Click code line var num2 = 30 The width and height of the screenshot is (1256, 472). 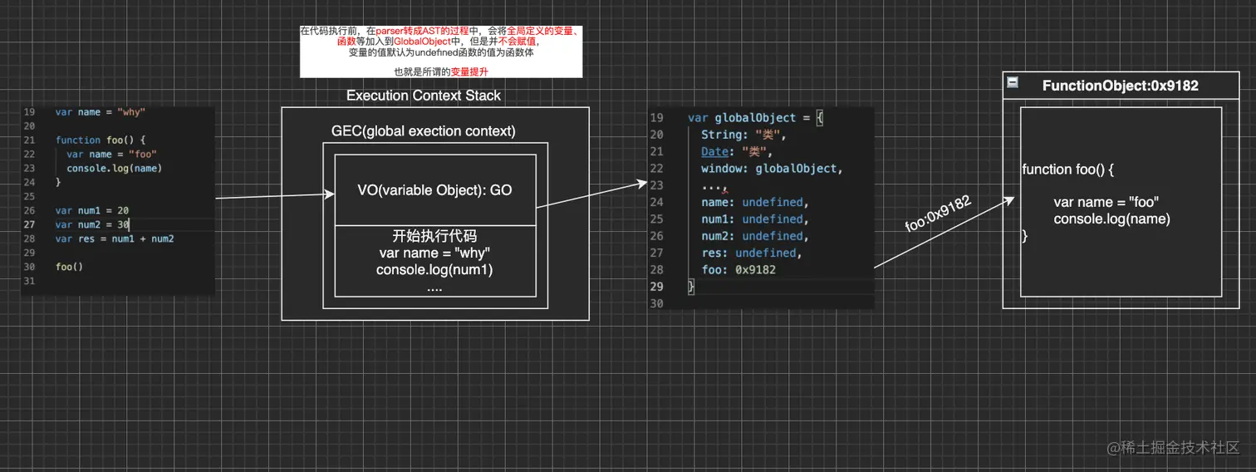pyautogui.click(x=92, y=224)
